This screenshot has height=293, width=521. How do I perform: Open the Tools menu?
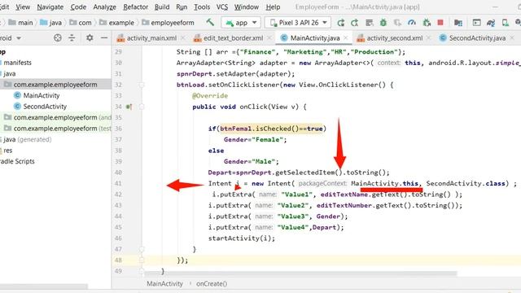tap(202, 7)
